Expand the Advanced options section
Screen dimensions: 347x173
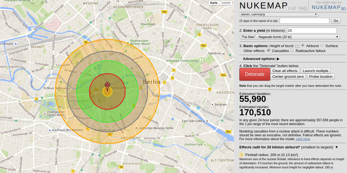click(277, 59)
